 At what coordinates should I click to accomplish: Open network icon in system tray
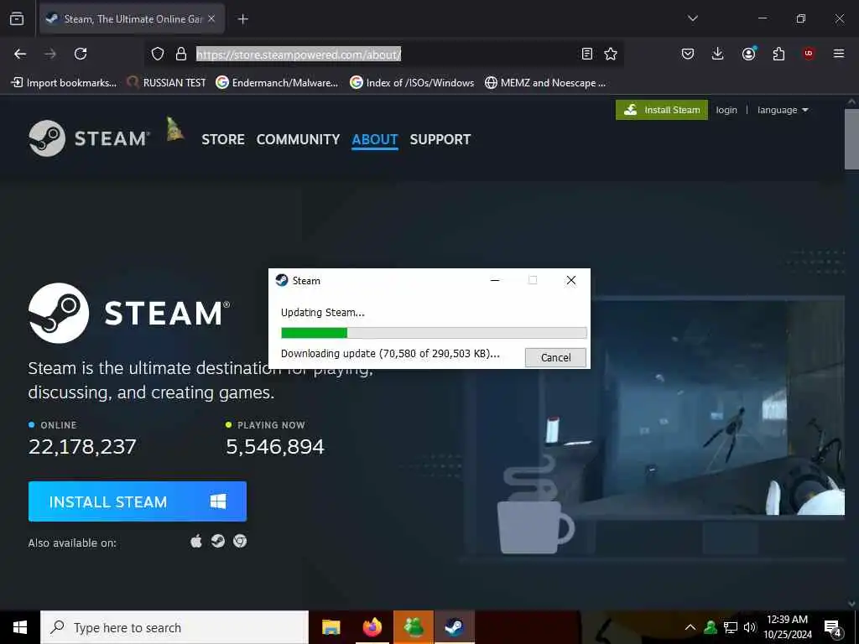[x=731, y=627]
